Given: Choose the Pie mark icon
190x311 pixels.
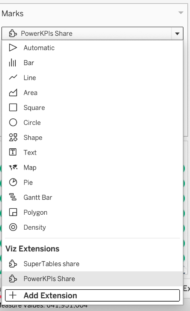Looking at the screenshot, I should (13, 182).
